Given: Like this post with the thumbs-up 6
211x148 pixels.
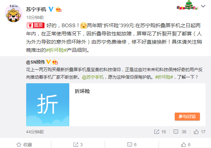Looking at the screenshot, I should click(186, 144).
